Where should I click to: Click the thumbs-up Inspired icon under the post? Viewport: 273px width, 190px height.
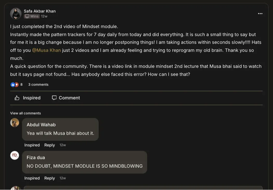click(17, 98)
